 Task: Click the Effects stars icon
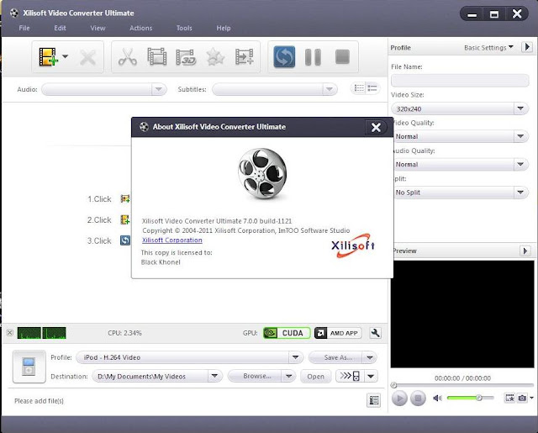[215, 57]
